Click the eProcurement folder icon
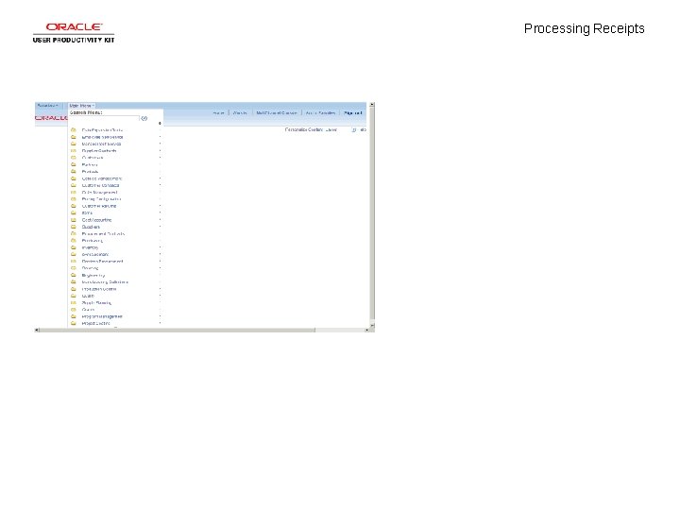This screenshot has width=680, height=510. point(74,254)
